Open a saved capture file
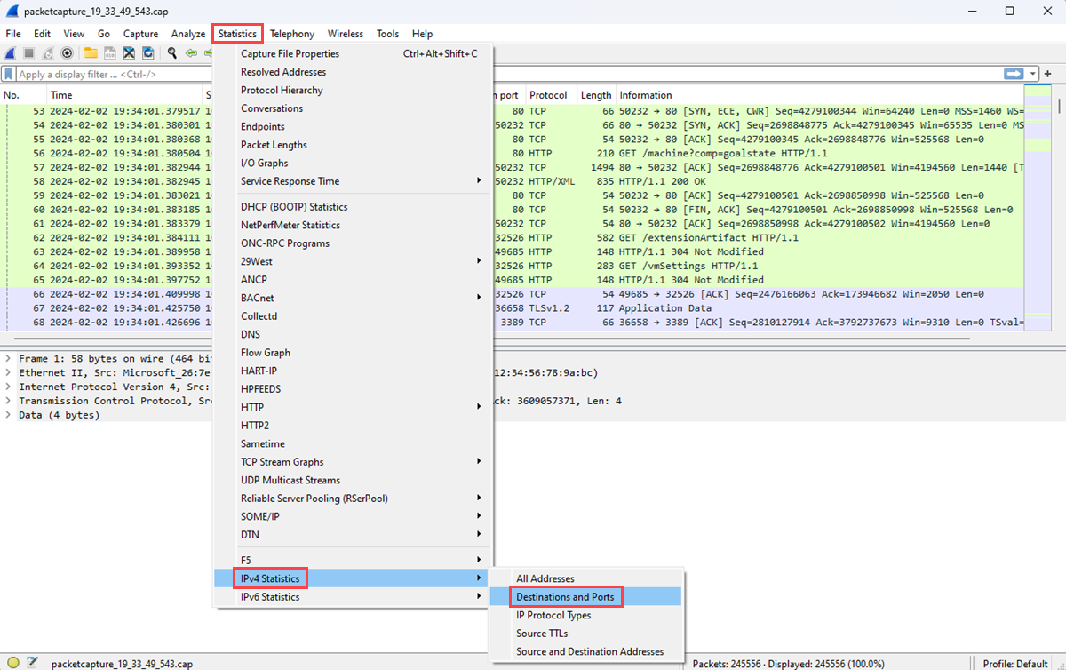 [x=91, y=52]
